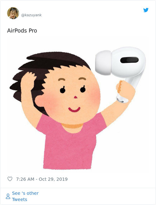Follow the See 's other Tweets link

(25, 196)
